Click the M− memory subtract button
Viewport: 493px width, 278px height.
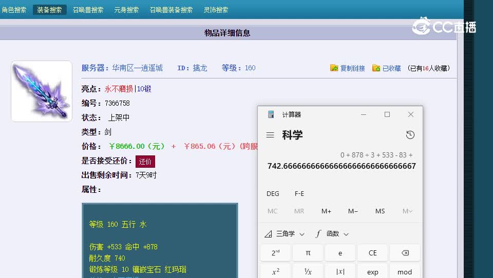[x=353, y=211]
